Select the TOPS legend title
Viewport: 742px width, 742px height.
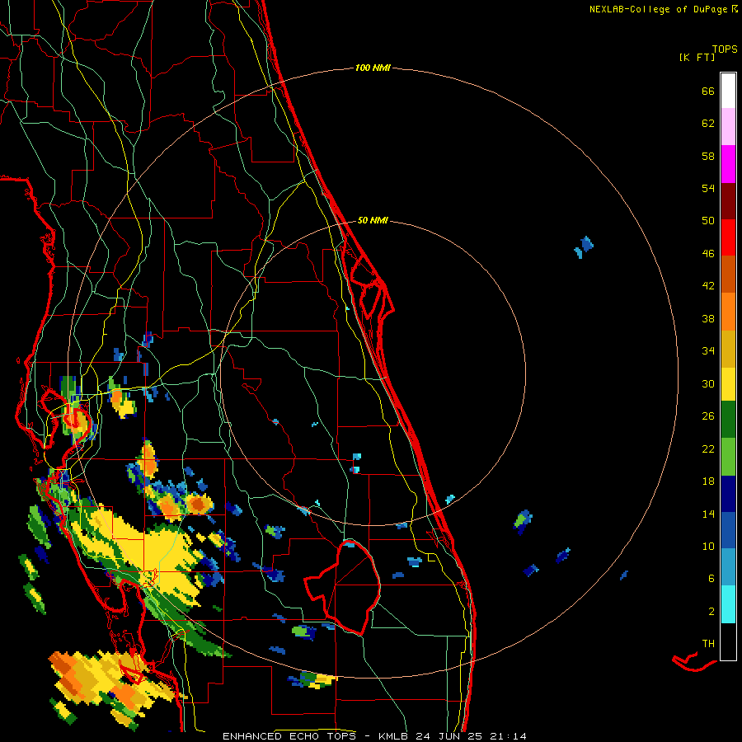tap(725, 49)
